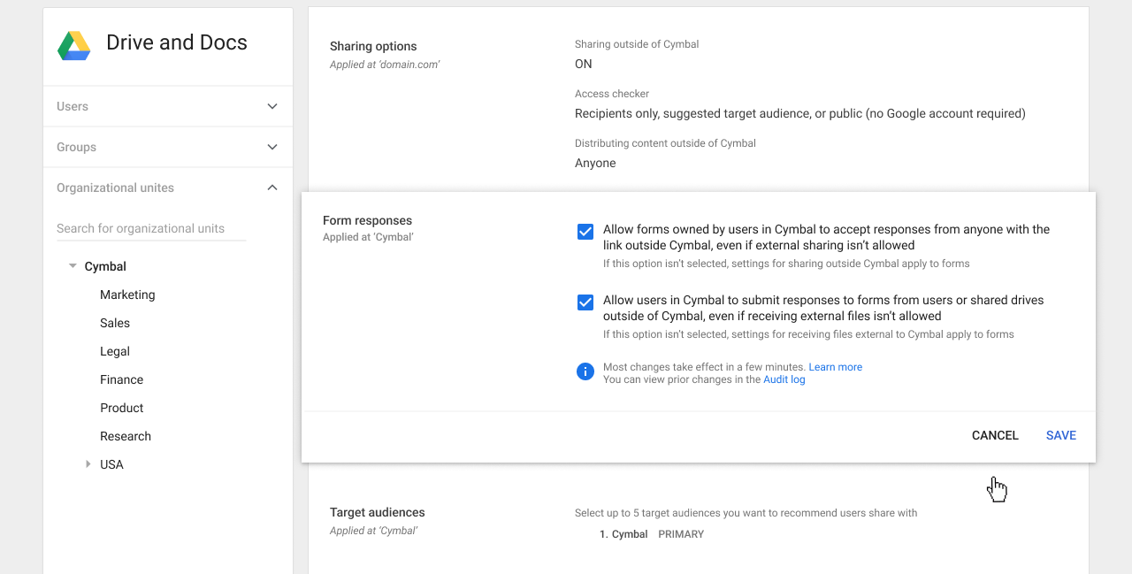The width and height of the screenshot is (1132, 574).
Task: Select the Research organizational unit
Action: pos(126,436)
